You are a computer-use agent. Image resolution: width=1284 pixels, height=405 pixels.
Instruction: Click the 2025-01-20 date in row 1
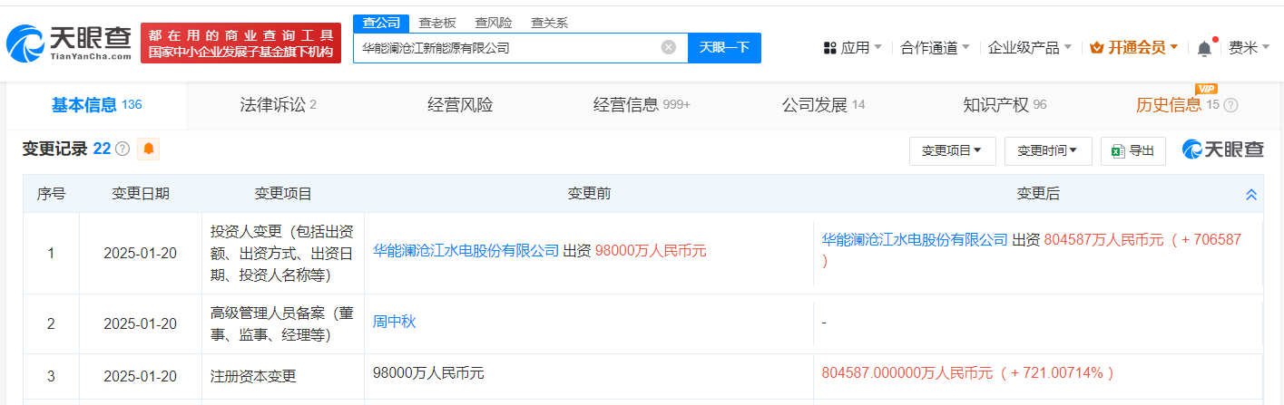[140, 254]
